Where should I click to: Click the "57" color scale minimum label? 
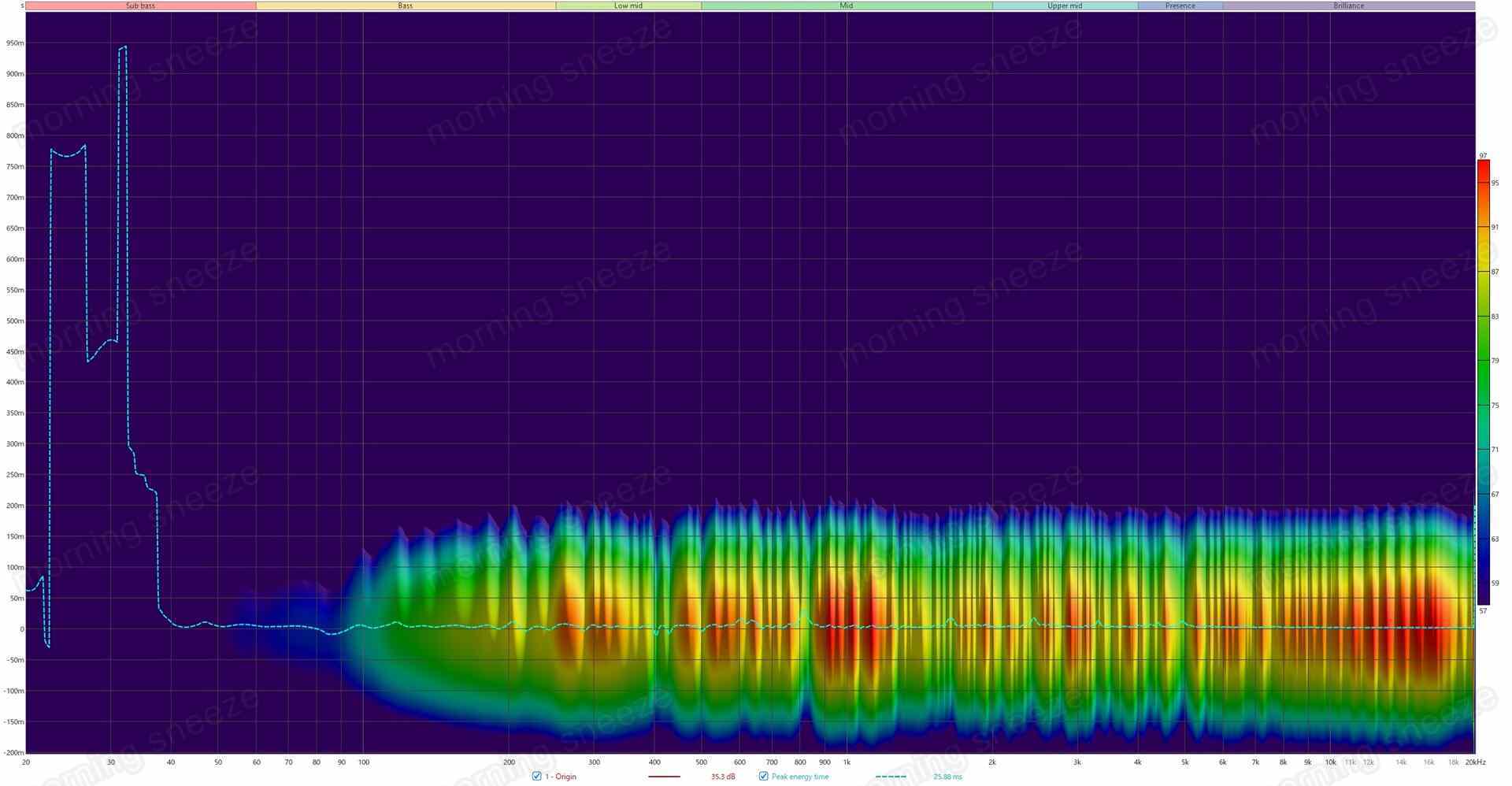pos(1484,611)
